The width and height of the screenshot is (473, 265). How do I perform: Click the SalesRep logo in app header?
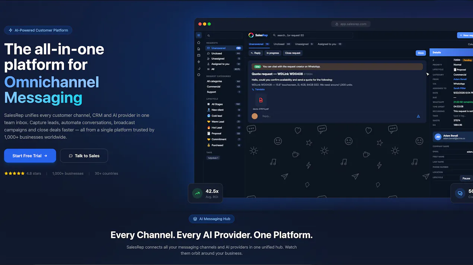click(258, 35)
